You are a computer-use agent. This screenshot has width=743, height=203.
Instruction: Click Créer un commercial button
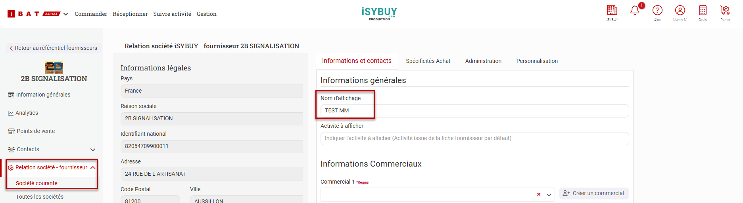[593, 194]
